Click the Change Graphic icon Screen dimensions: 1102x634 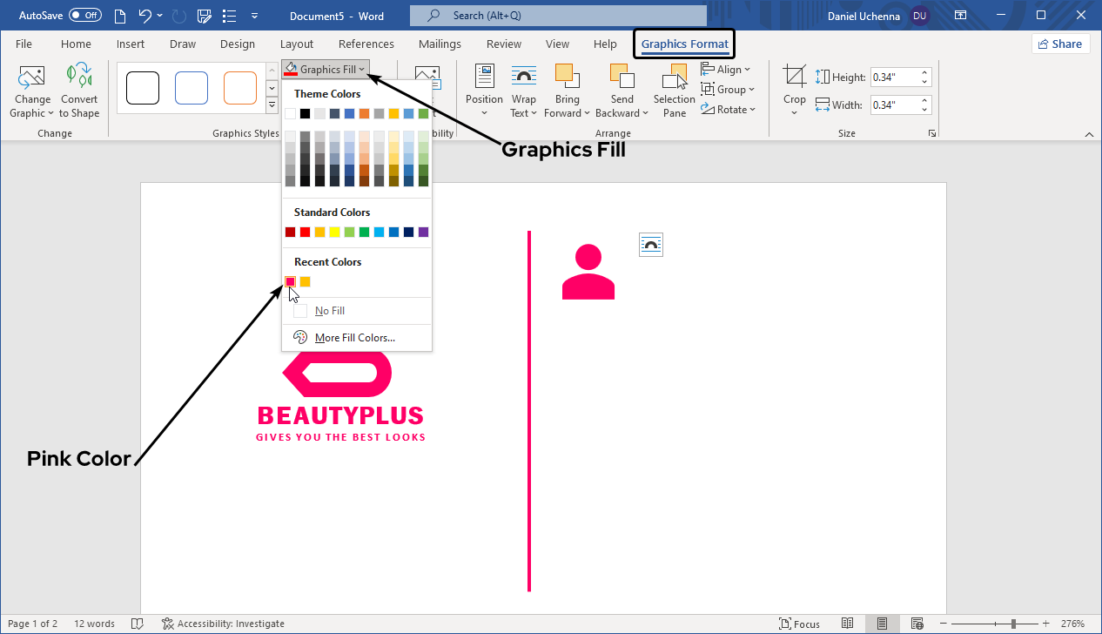31,78
